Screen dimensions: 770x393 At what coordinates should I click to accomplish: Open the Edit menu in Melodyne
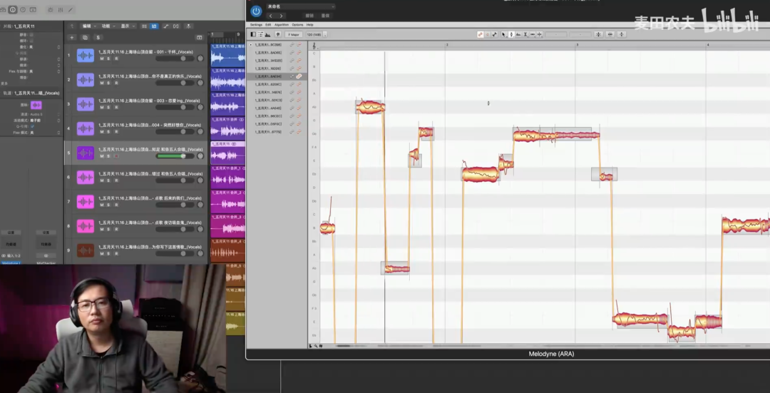click(x=268, y=24)
